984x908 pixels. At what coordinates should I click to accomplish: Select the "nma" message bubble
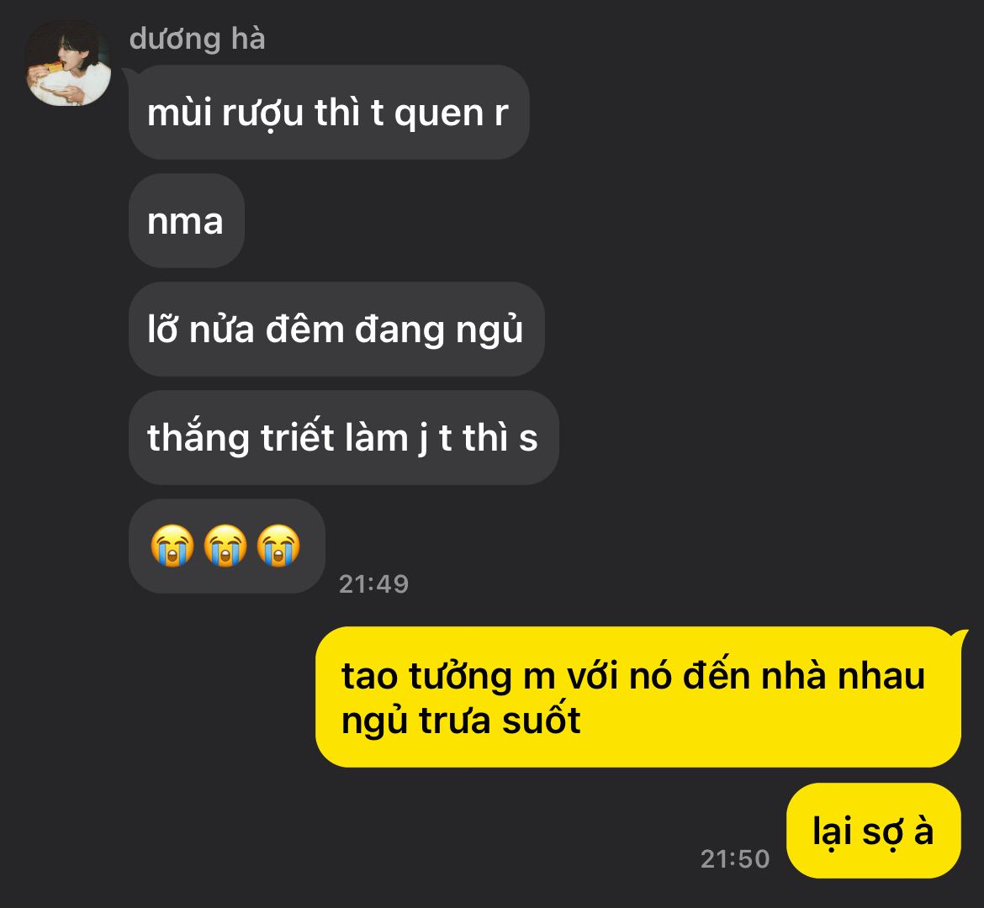(187, 221)
